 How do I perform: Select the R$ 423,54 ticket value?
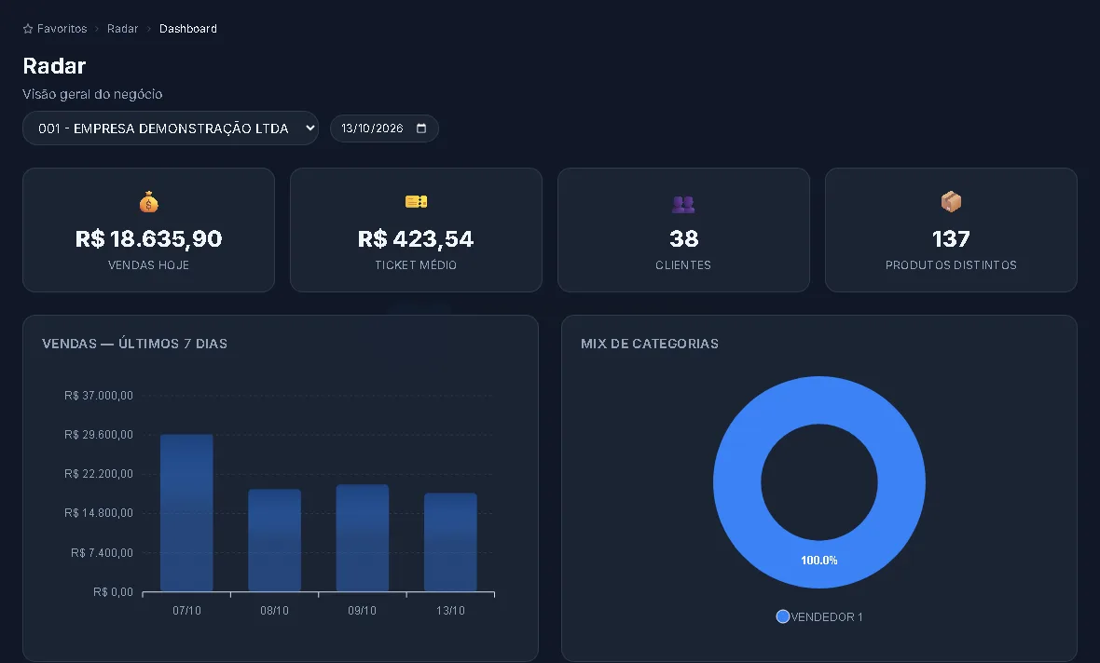416,239
